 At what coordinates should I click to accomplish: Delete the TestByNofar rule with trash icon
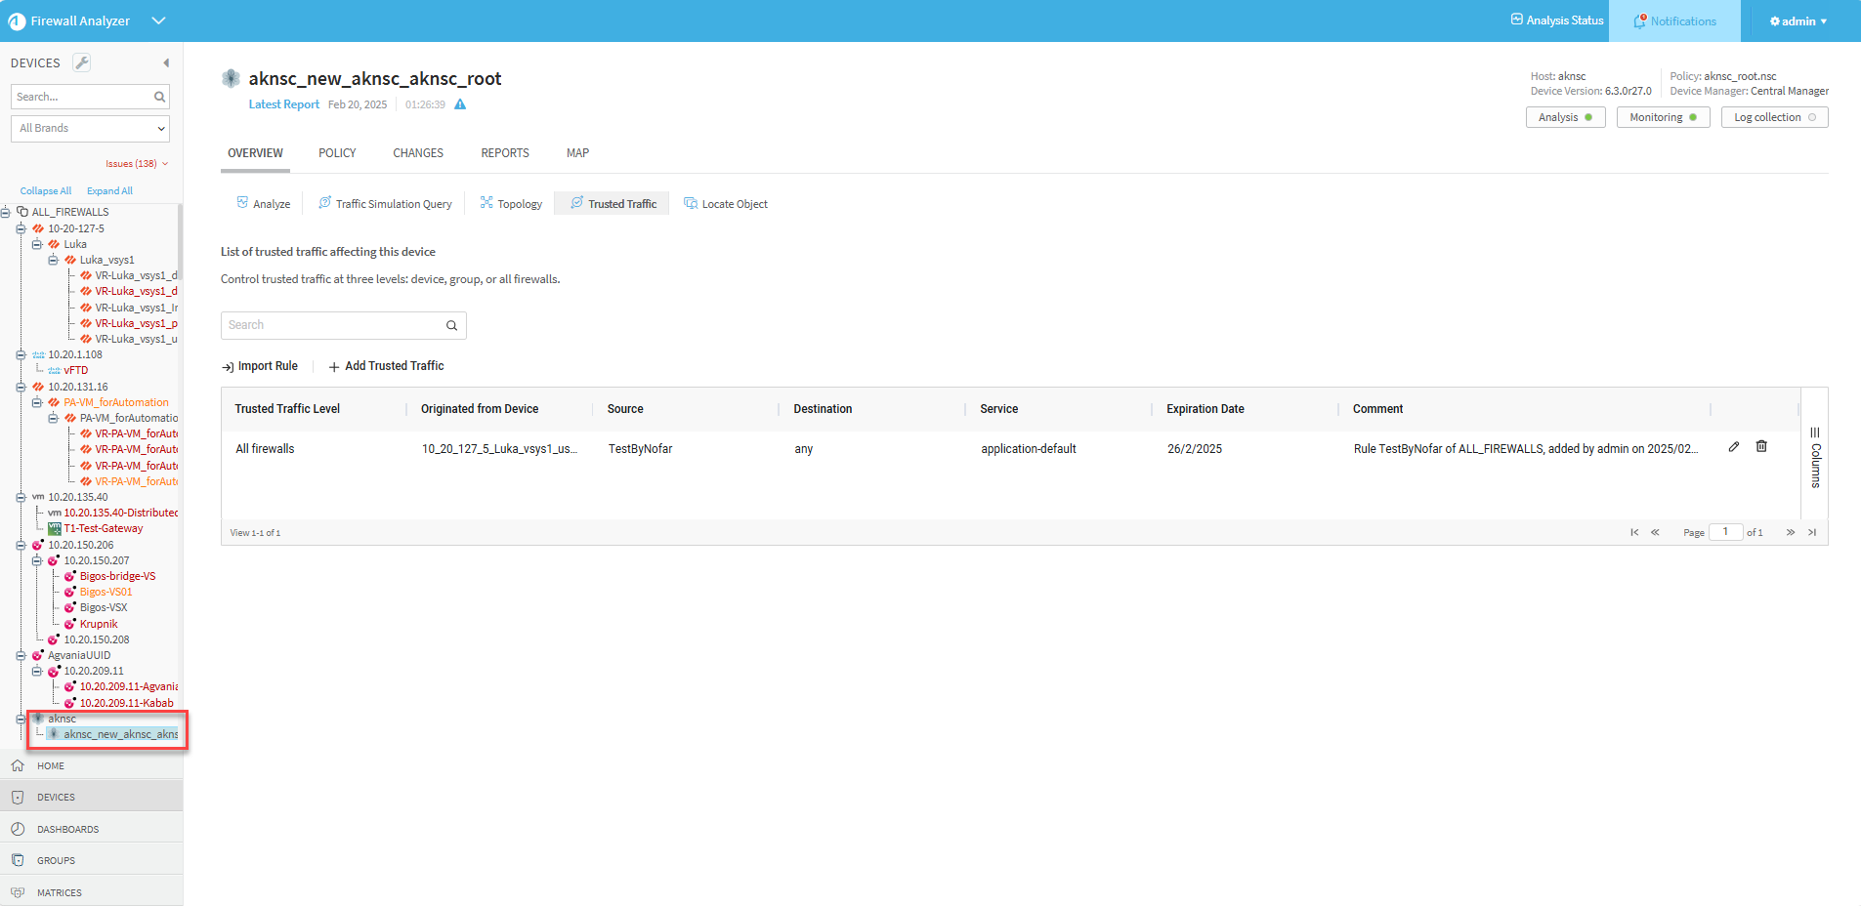[x=1761, y=447]
